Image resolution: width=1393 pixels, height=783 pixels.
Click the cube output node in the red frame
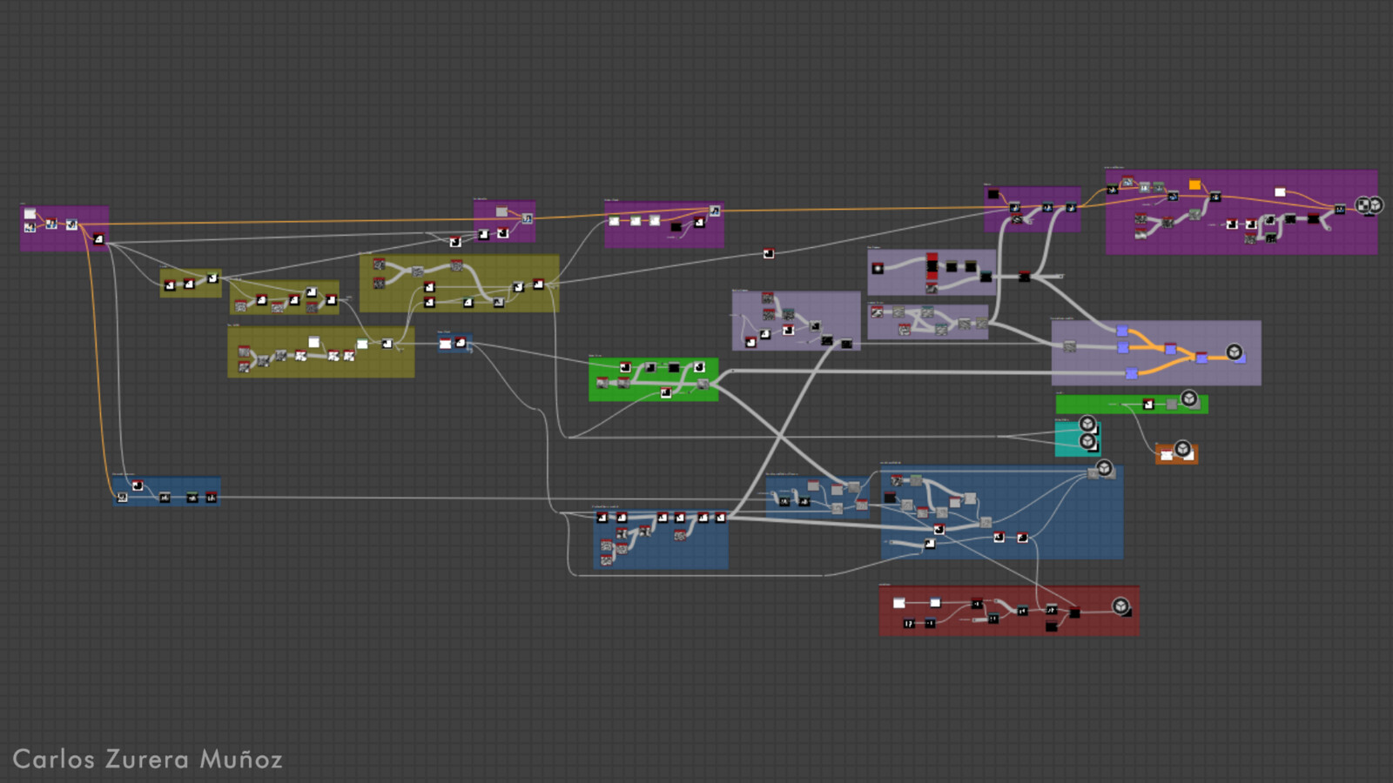point(1121,606)
